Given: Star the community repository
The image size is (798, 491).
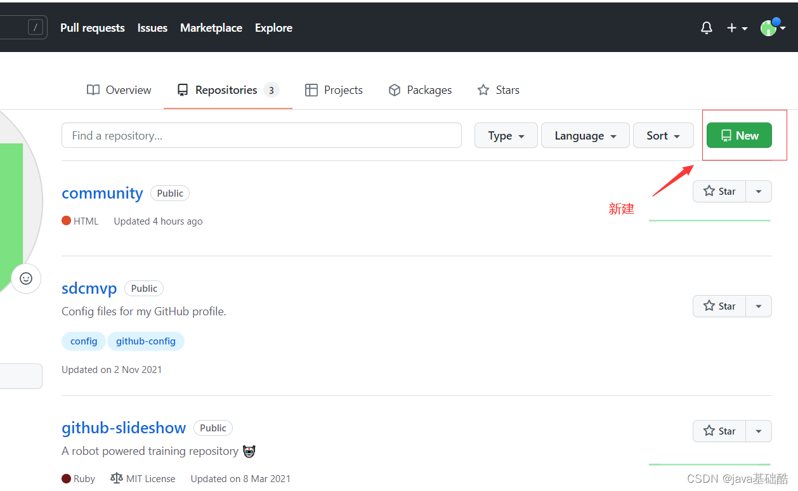Looking at the screenshot, I should click(719, 191).
